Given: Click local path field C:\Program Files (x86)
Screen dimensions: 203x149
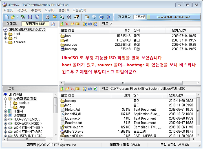Looking at the screenshot, I should pyautogui.click(x=155, y=89).
